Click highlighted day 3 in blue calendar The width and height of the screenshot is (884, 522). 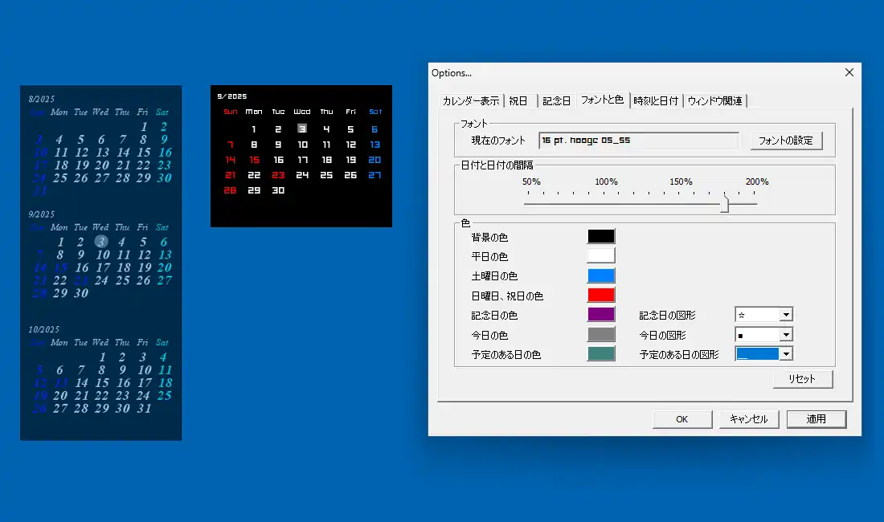[x=101, y=242]
